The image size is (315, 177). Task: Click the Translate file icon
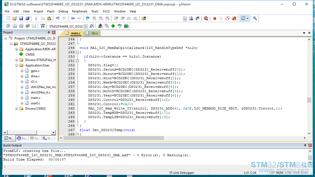click(8, 26)
